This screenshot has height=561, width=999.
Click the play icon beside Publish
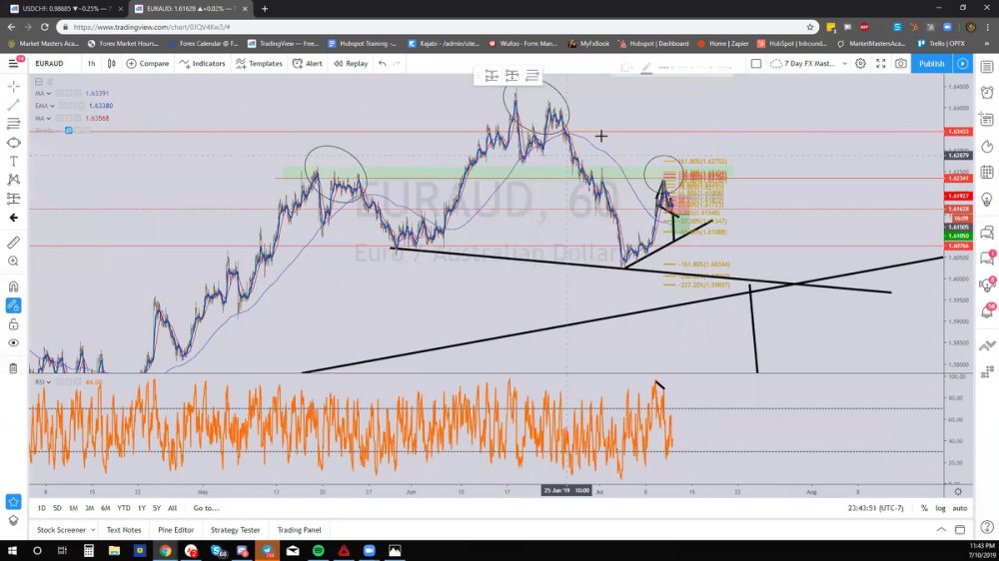click(x=963, y=63)
